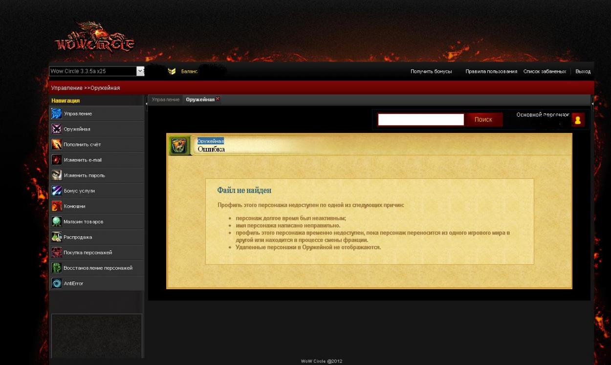Click the Изменить пароль icon
Screen dimensions: 611x365
point(57,175)
